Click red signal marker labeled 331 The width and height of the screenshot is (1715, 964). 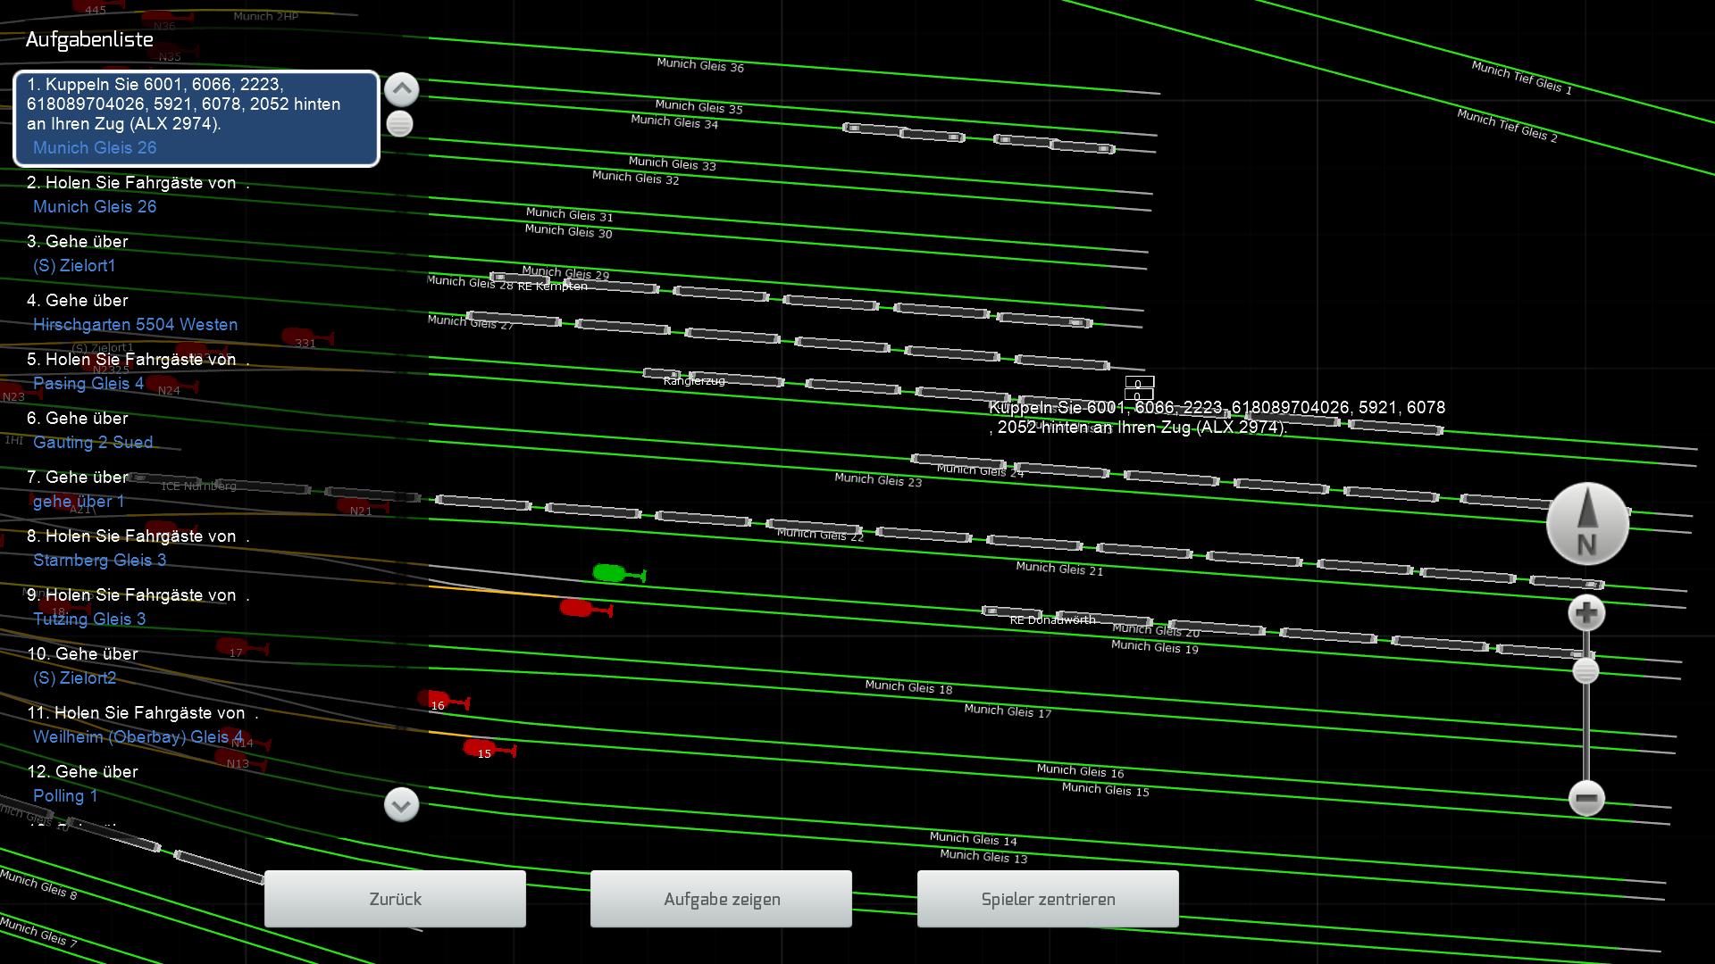pyautogui.click(x=300, y=337)
